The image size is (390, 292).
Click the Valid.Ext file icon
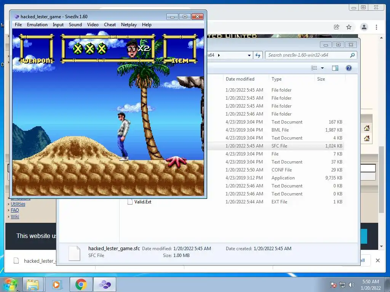pos(130,202)
